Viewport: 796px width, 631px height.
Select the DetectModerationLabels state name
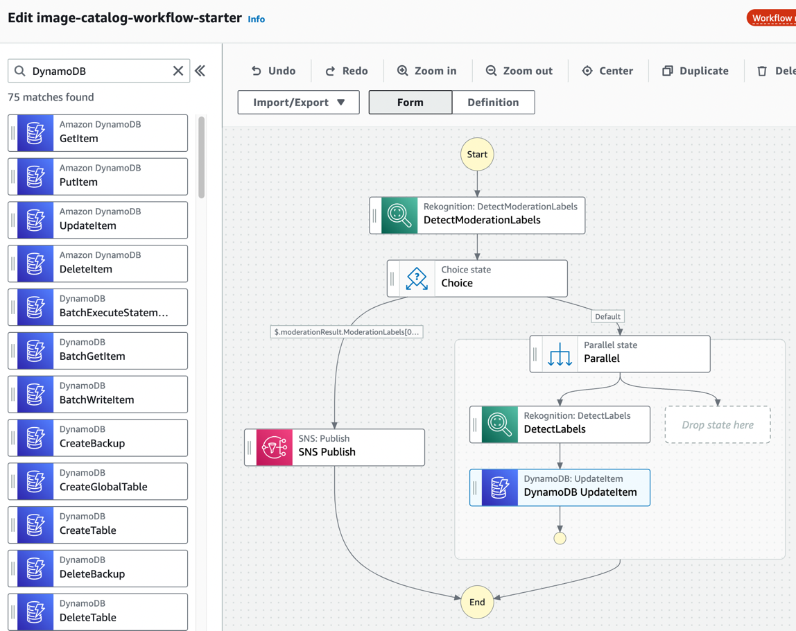coord(482,221)
